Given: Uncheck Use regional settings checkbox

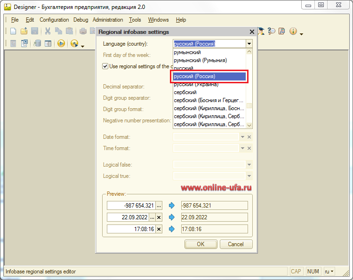Looking at the screenshot, I should pyautogui.click(x=105, y=66).
